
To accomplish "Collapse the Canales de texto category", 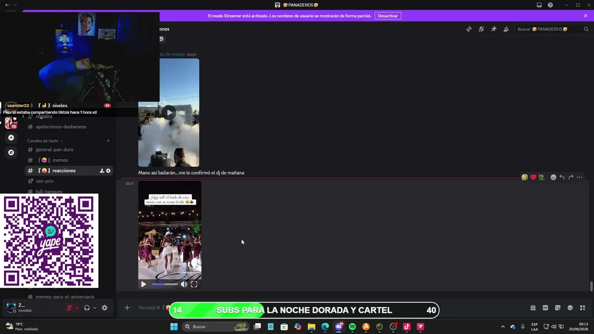I will [45, 141].
